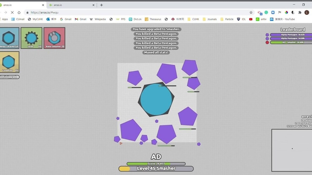View site info via the padlock icon

(28, 12)
